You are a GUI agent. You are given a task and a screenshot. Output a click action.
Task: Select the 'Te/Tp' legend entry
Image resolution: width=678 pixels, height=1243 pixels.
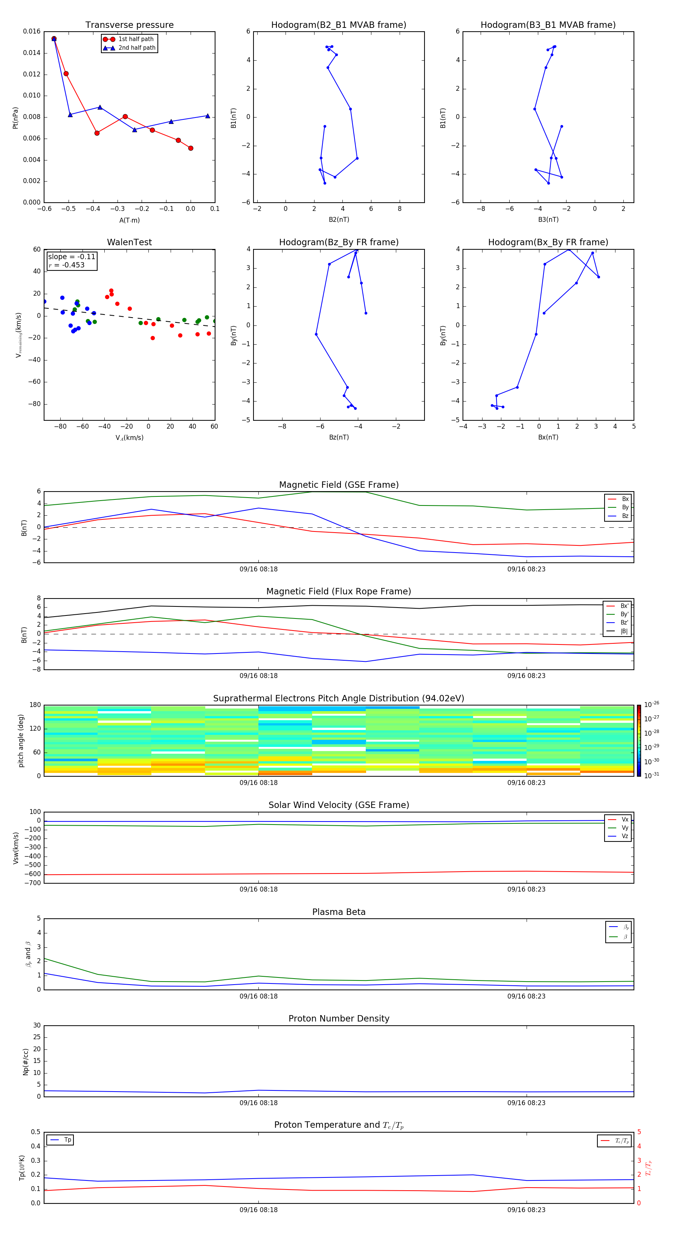coord(614,1141)
